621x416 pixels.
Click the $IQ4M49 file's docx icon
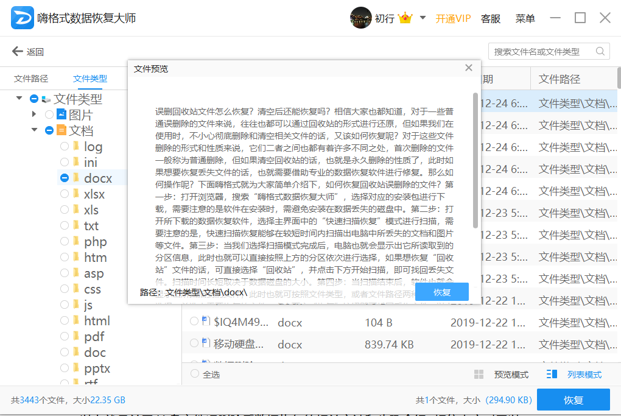[206, 320]
